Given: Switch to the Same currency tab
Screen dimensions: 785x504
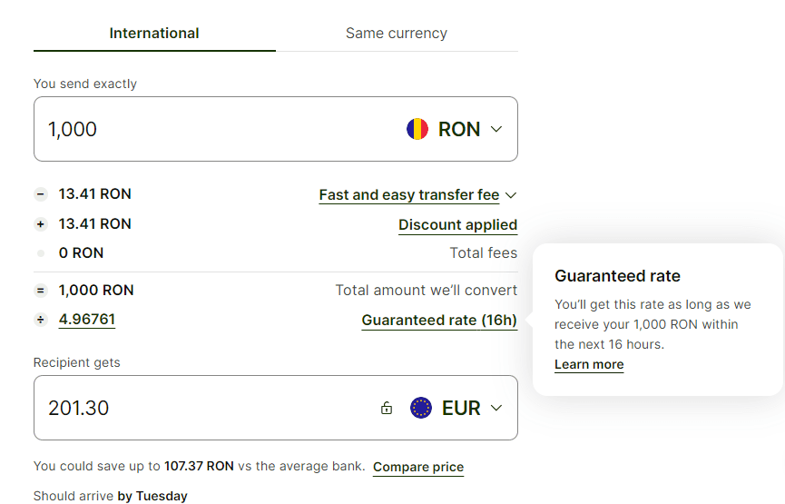Looking at the screenshot, I should point(397,34).
